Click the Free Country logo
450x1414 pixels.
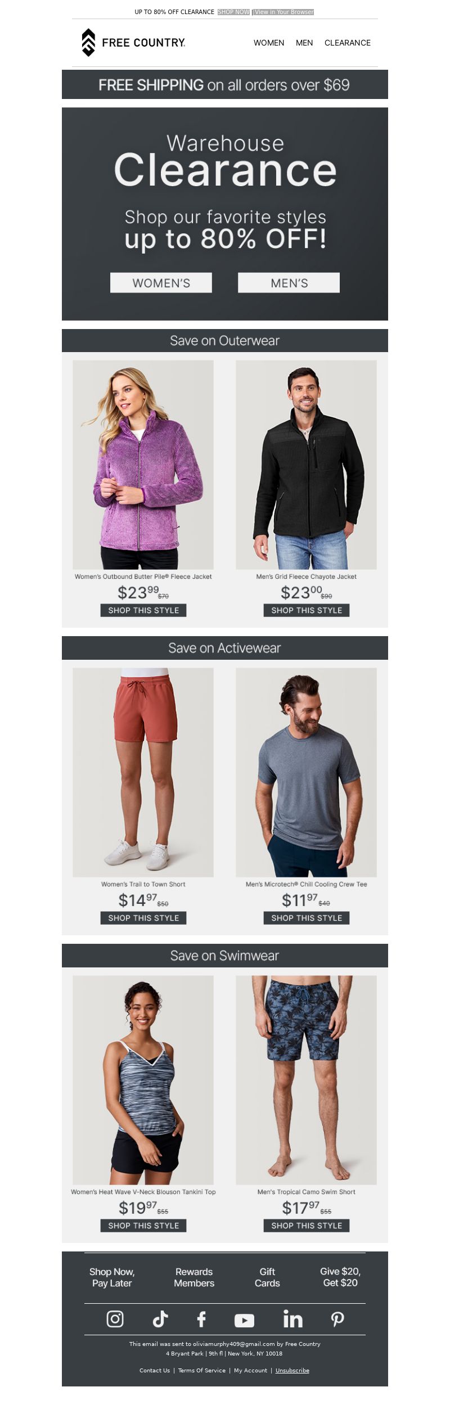click(133, 42)
